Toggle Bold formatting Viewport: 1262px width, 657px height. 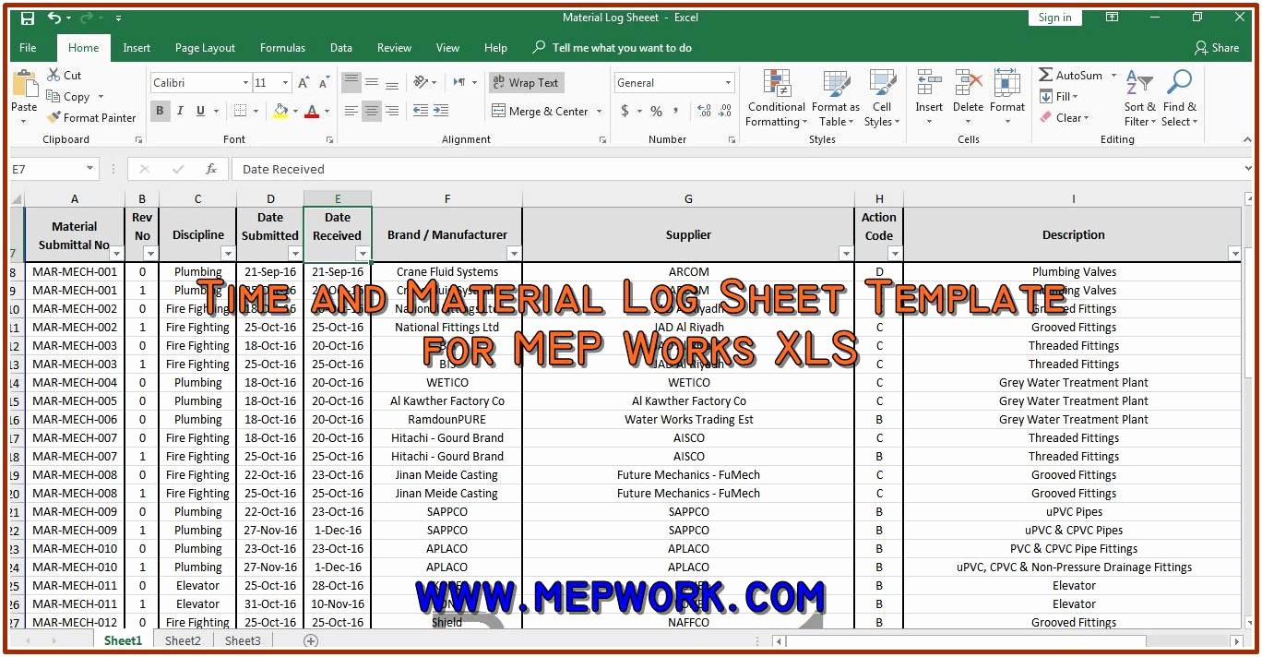pos(160,111)
